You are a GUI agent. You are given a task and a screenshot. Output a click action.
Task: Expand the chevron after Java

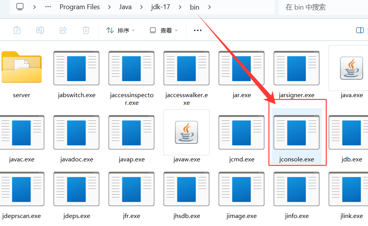point(141,7)
